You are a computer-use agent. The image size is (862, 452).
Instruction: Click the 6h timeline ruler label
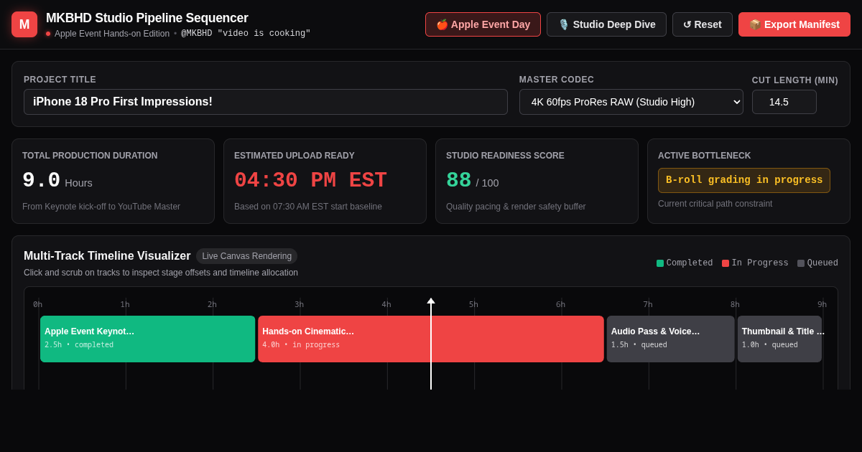click(560, 304)
